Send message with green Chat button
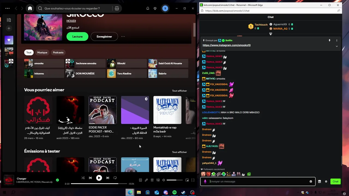Viewport: 349px width, 196px height. [x=335, y=182]
